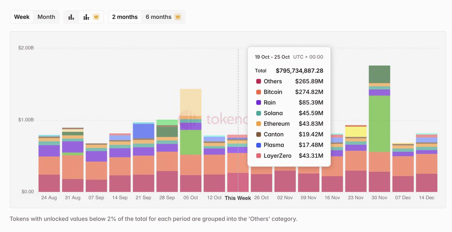
Task: Click the "30 Nov" axis label
Action: 379,197
